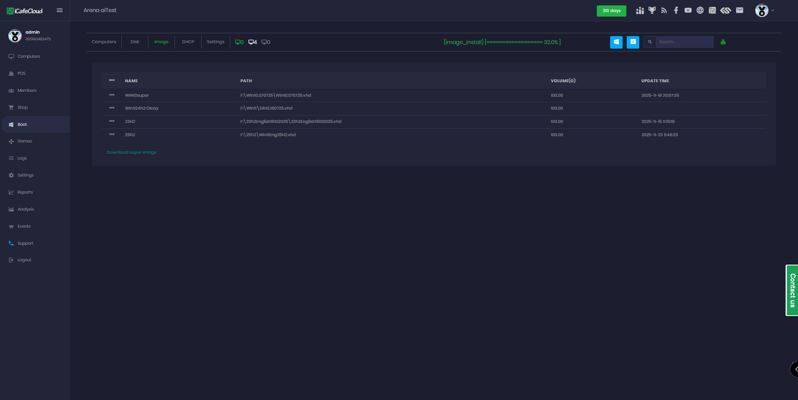Click the blue Windows logo button

tap(616, 42)
